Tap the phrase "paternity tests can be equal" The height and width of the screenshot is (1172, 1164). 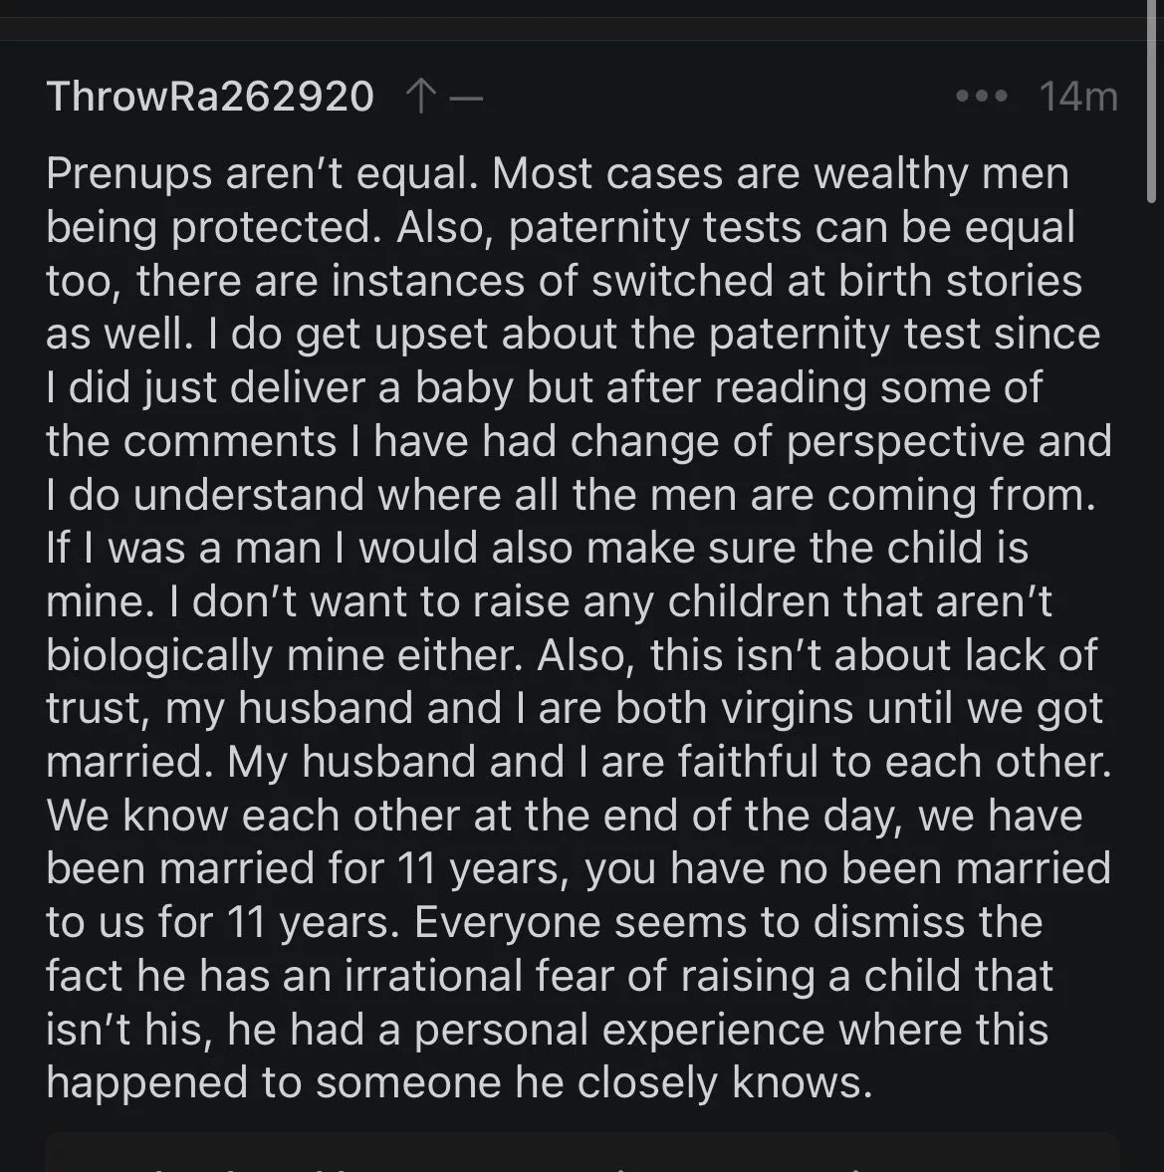(792, 227)
